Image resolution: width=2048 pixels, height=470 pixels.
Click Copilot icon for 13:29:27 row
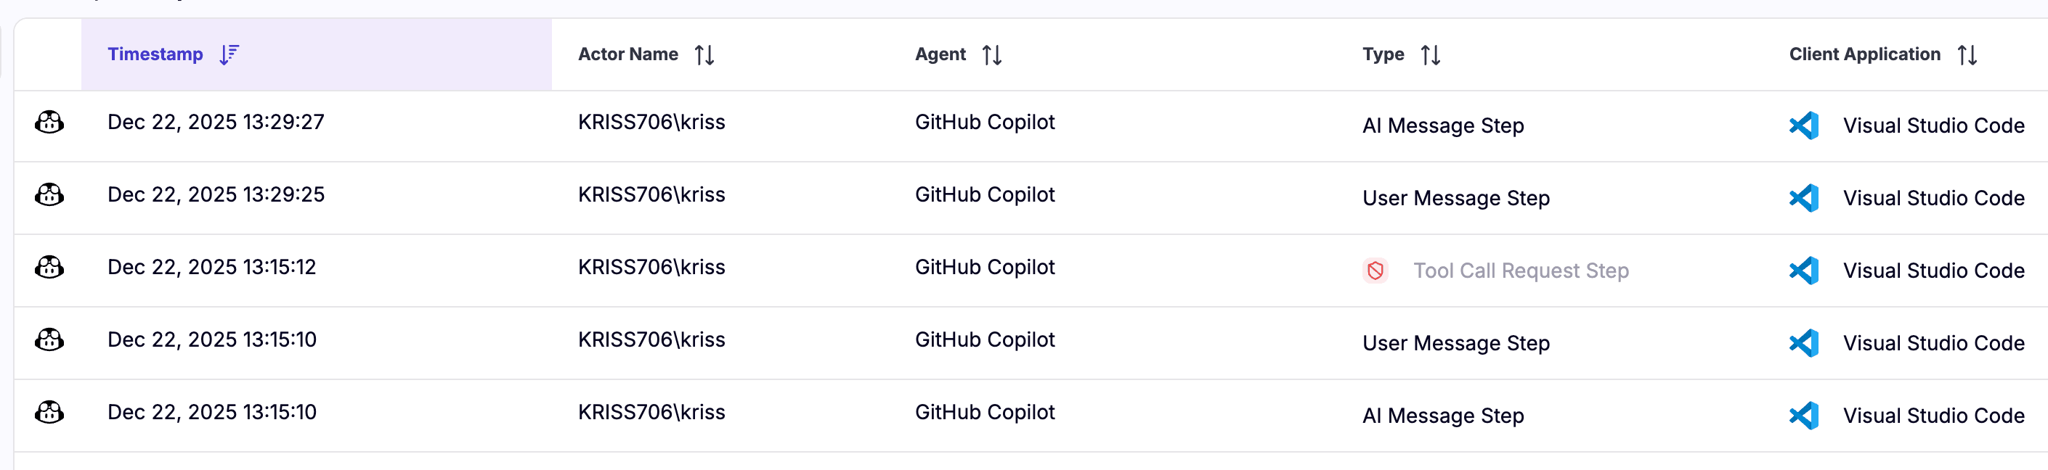(x=49, y=123)
